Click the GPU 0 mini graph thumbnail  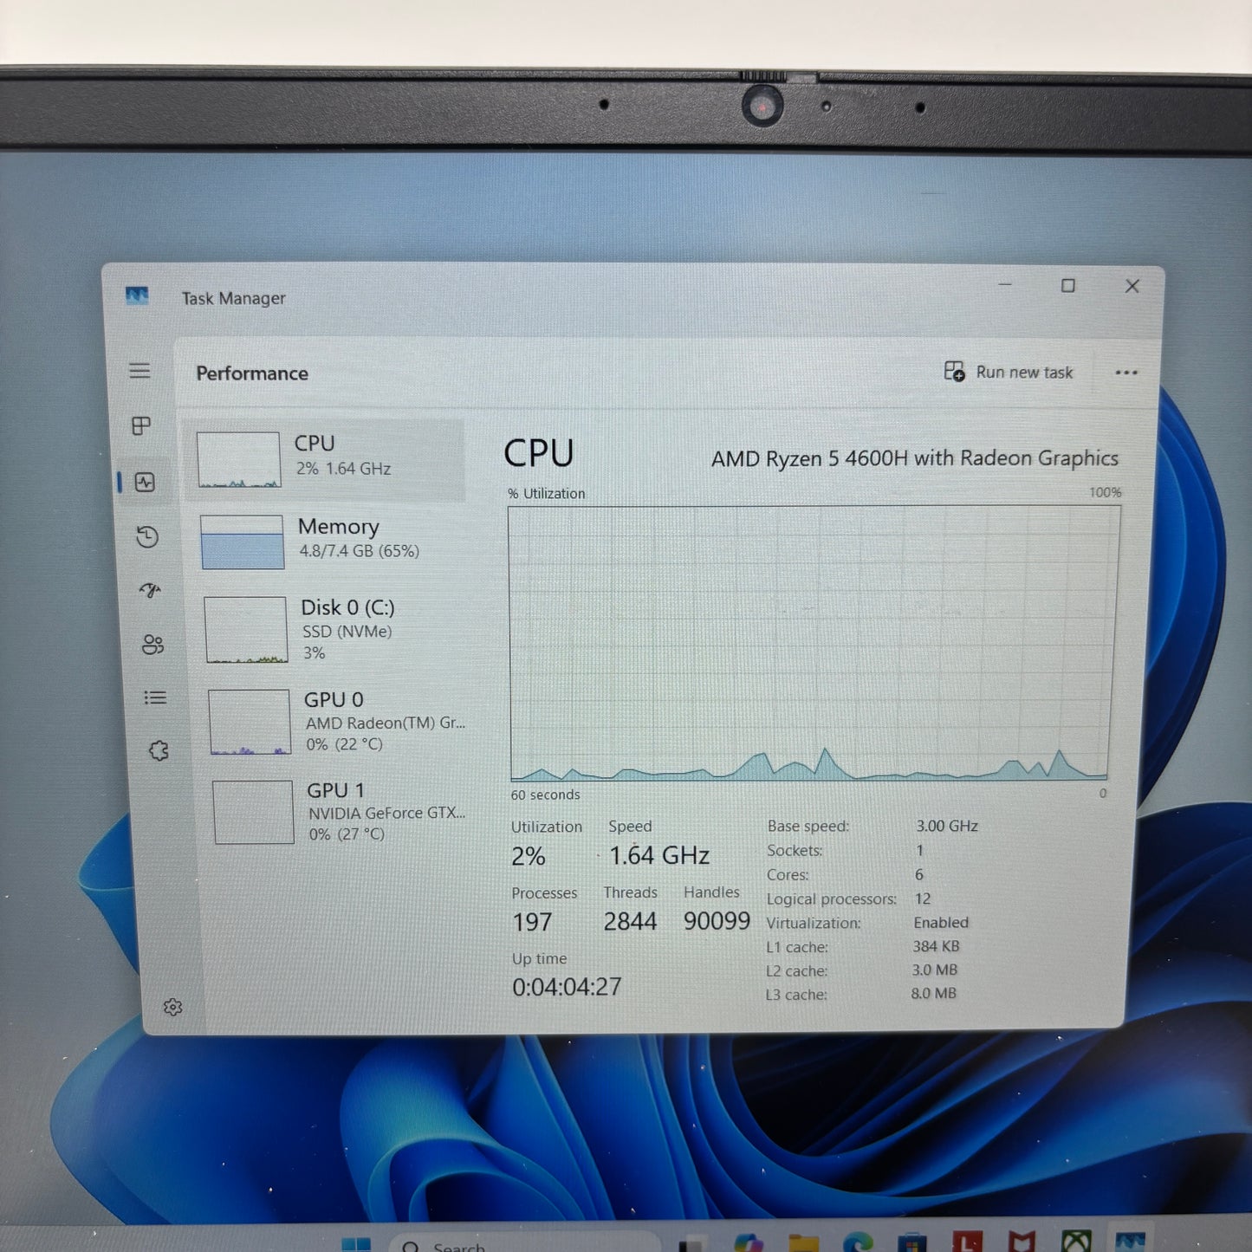coord(250,722)
